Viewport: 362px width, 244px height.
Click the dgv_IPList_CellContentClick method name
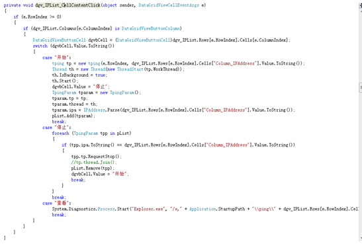(68, 5)
